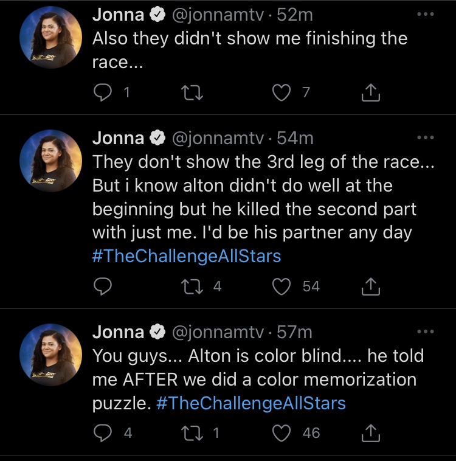
Task: Like the color blind tweet with 46 likes
Action: point(282,433)
